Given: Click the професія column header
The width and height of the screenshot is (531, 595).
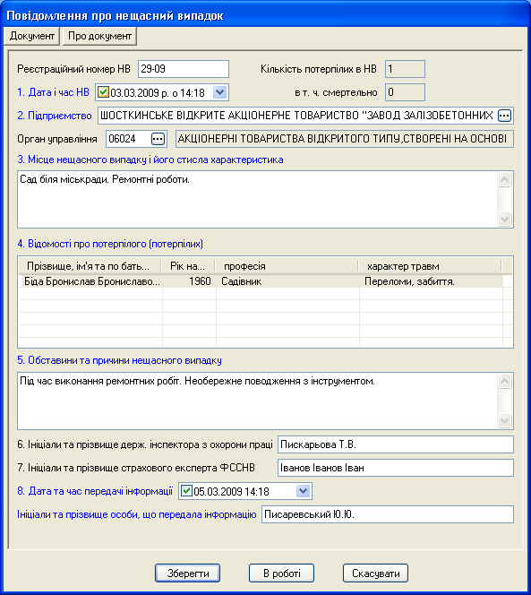Looking at the screenshot, I should pyautogui.click(x=287, y=266).
